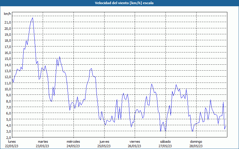The image size is (239, 149).
Task: Click the 20,0 value on the y-axis
Action: click(8, 28)
